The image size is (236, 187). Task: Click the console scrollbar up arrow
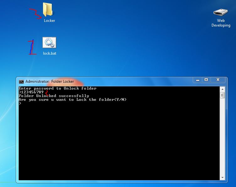(223, 89)
